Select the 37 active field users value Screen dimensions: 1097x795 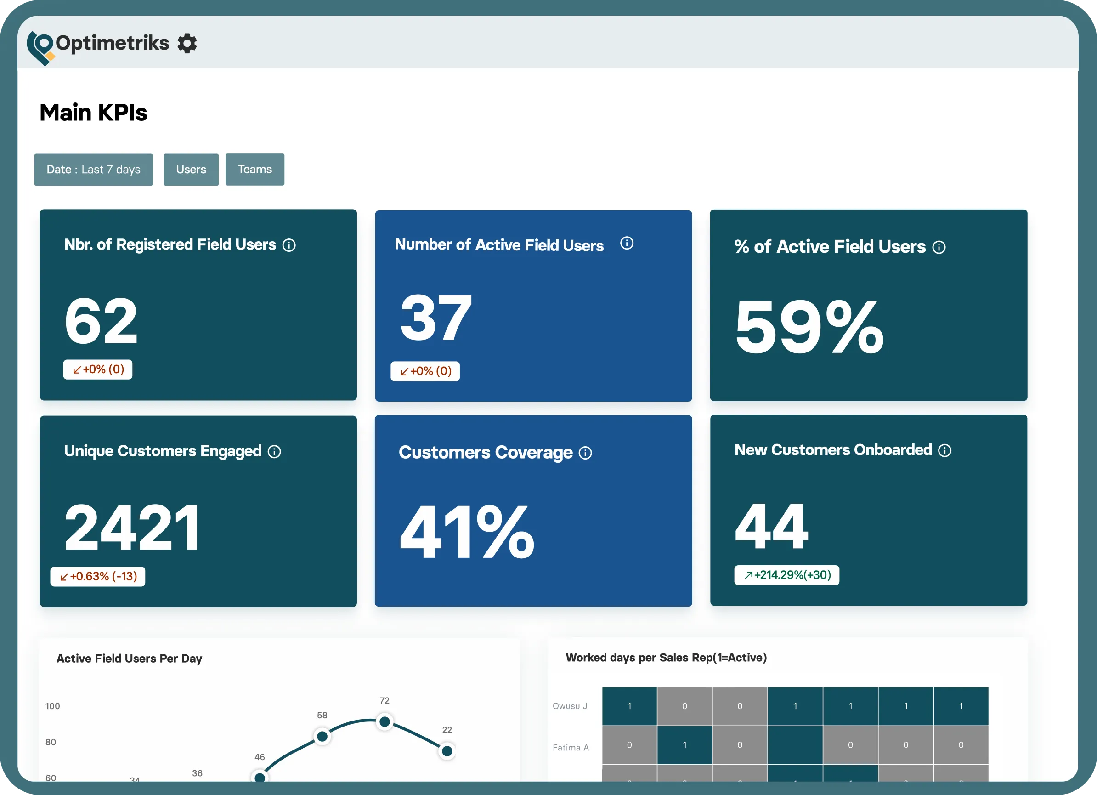click(x=436, y=318)
